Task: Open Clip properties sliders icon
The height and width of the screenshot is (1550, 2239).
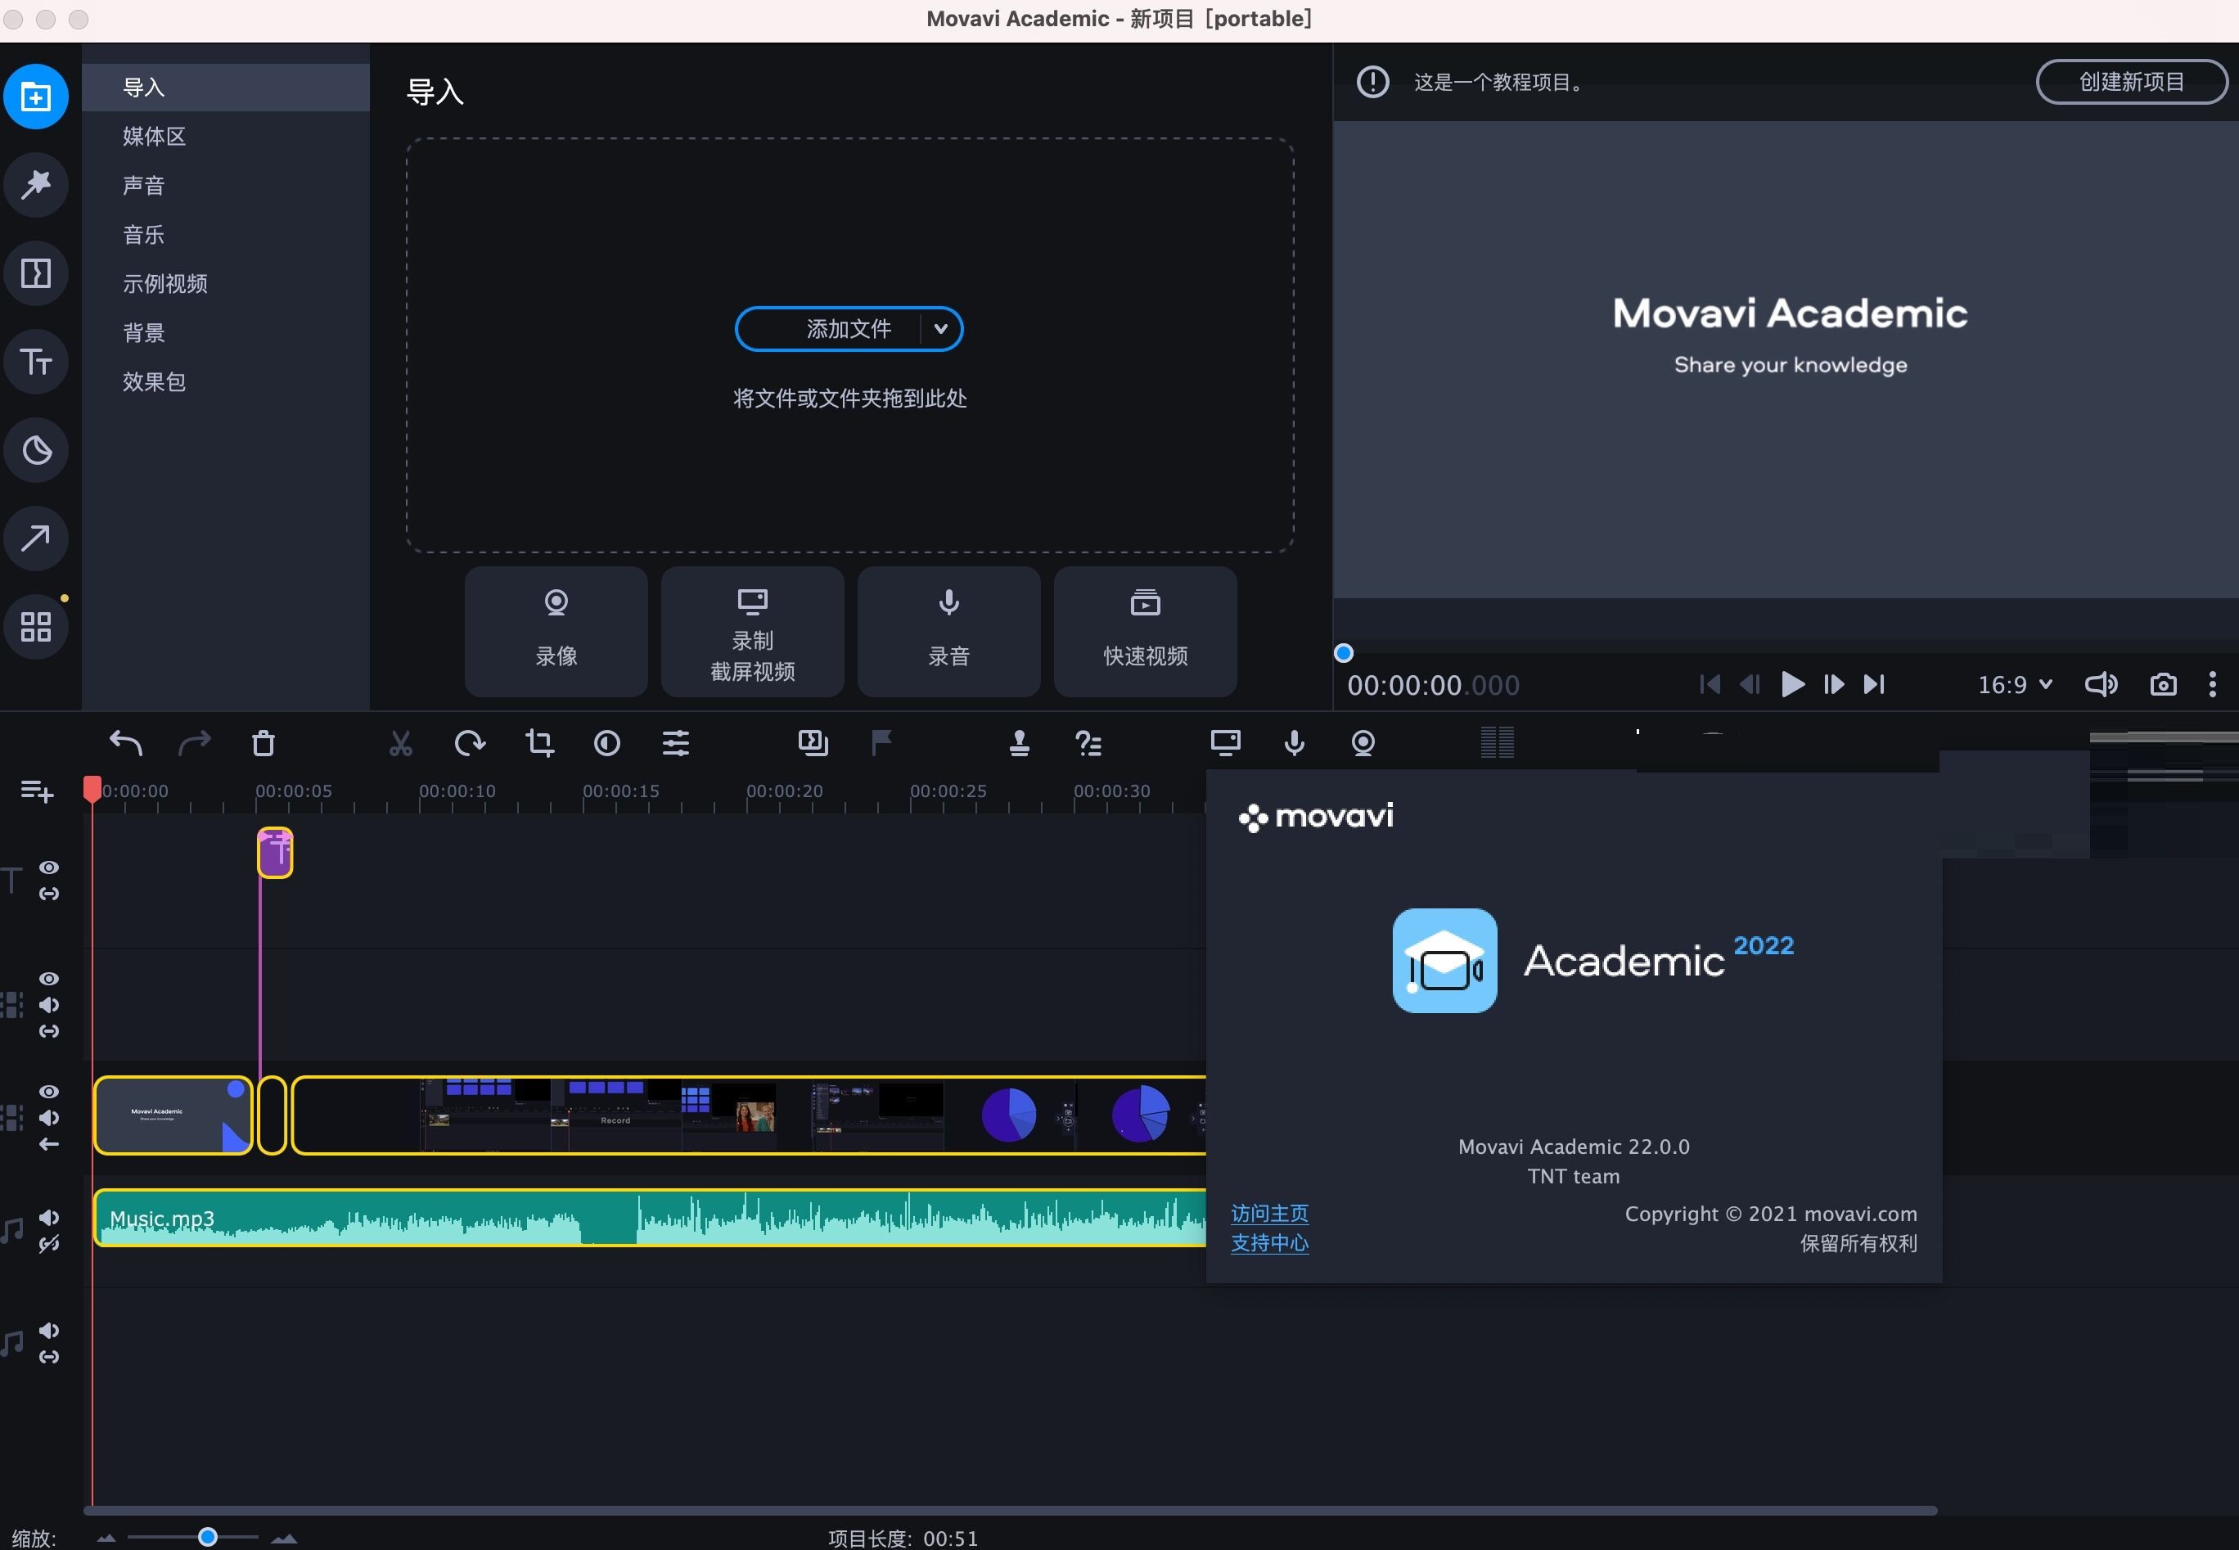Action: point(676,743)
